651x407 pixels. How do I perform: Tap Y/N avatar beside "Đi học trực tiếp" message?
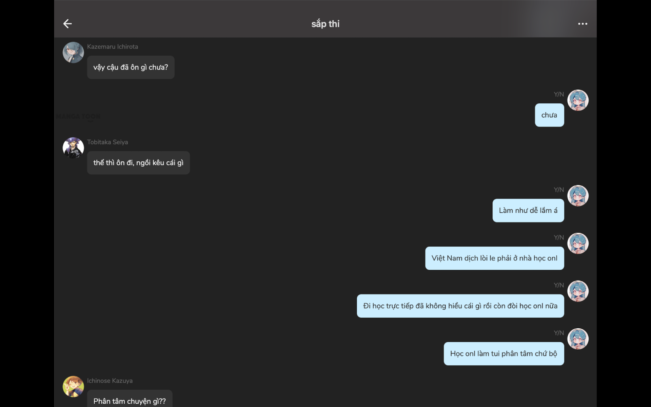[x=578, y=291]
